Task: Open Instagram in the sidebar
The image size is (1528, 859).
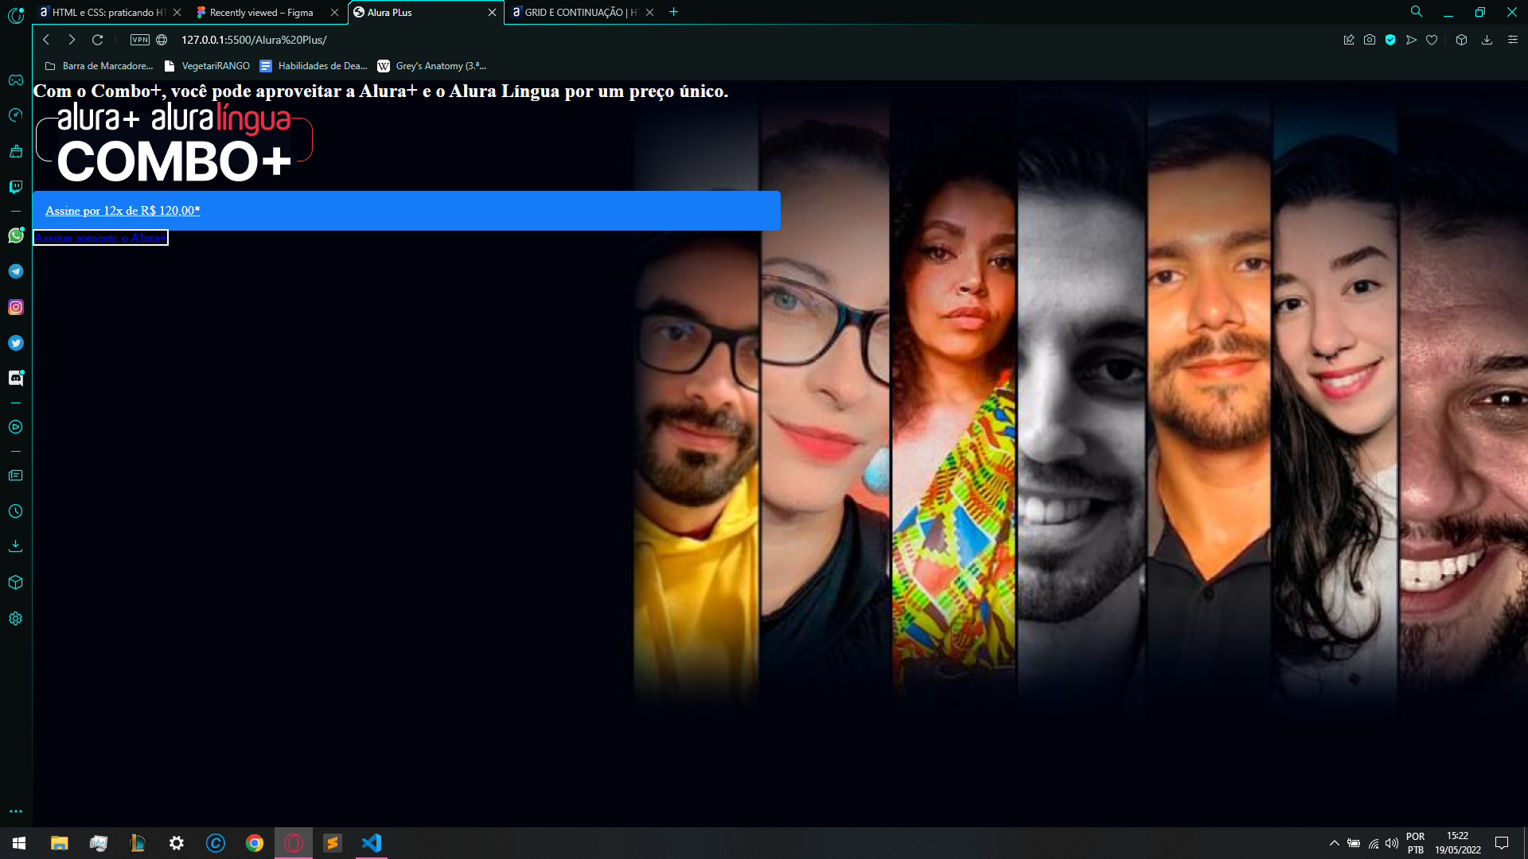Action: pos(16,307)
